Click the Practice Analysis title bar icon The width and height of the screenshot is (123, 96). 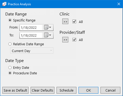click(4, 4)
